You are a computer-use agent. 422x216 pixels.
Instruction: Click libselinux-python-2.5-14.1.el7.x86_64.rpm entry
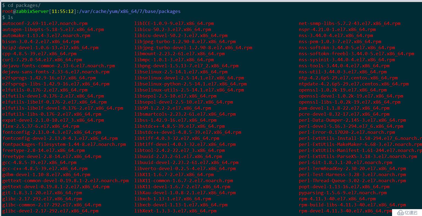(191, 84)
